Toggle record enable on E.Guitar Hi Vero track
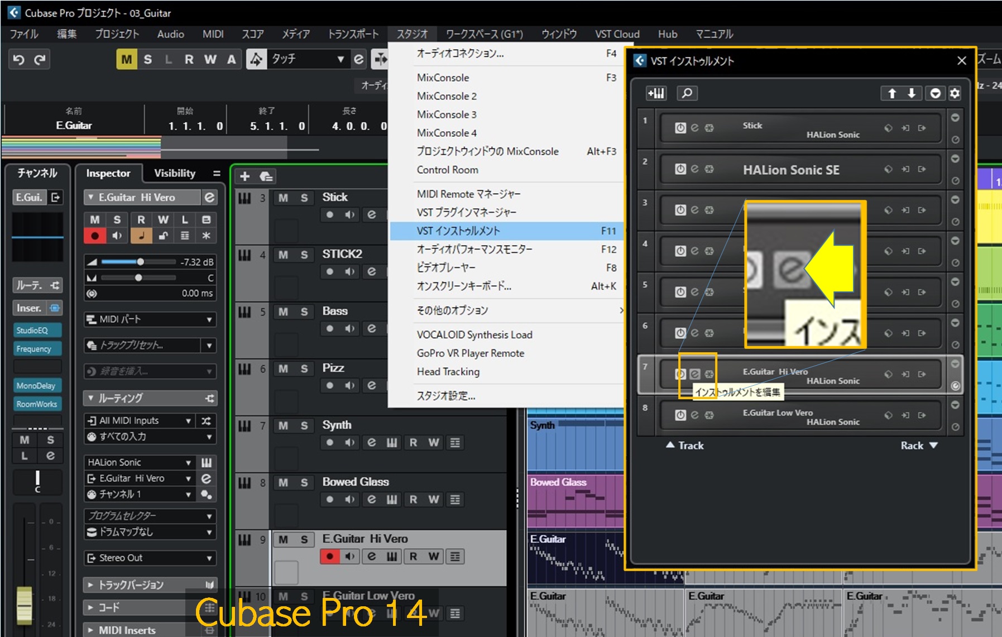The height and width of the screenshot is (637, 1002). pos(330,557)
